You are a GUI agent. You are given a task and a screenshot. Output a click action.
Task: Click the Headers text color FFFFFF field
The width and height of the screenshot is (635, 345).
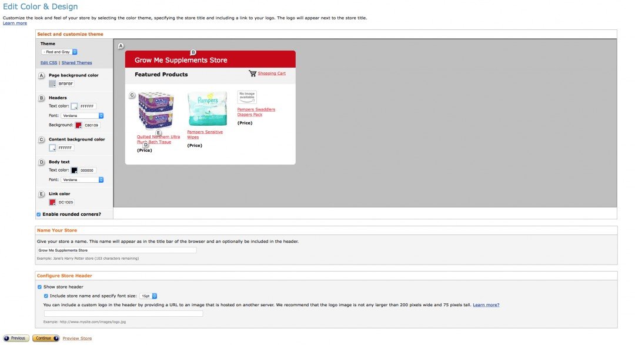pos(88,106)
